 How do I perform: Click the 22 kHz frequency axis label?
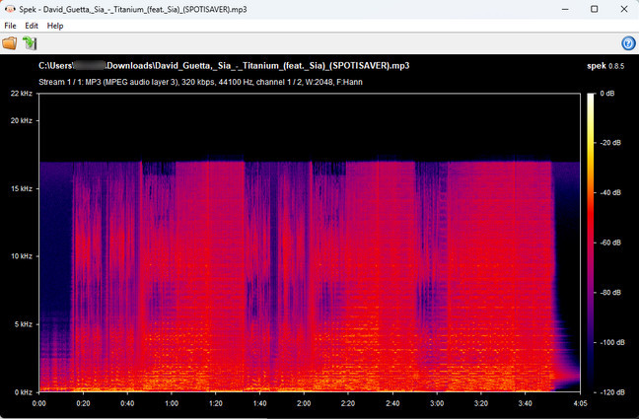pos(21,94)
